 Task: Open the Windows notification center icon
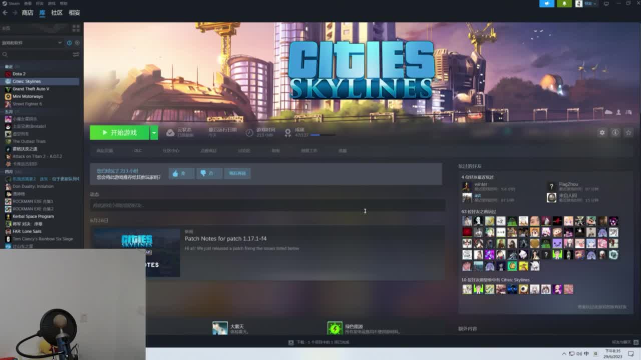coord(631,353)
